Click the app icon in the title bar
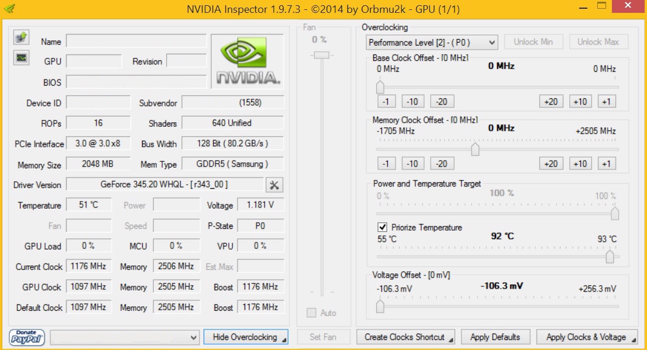 [x=9, y=9]
